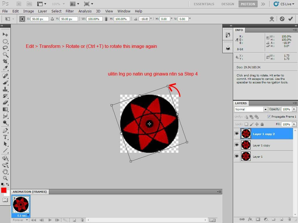Viewport: 298px width, 223px height.
Task: Open the Filter menu
Action: pos(70,11)
